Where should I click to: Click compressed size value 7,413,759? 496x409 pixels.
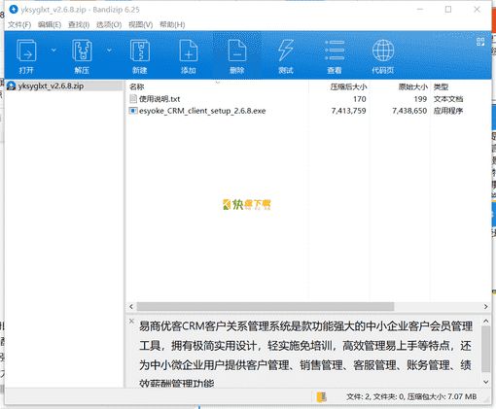(348, 111)
